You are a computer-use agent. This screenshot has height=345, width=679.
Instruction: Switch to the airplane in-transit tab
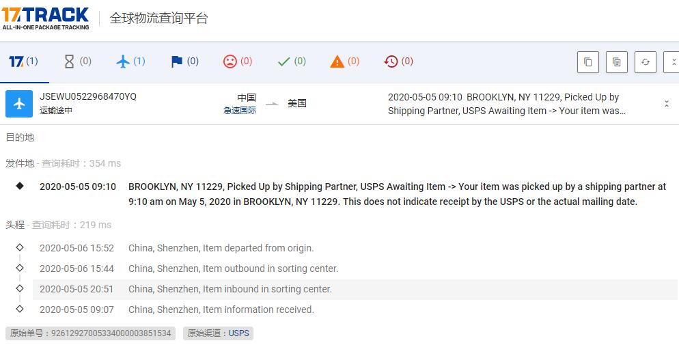pos(130,61)
